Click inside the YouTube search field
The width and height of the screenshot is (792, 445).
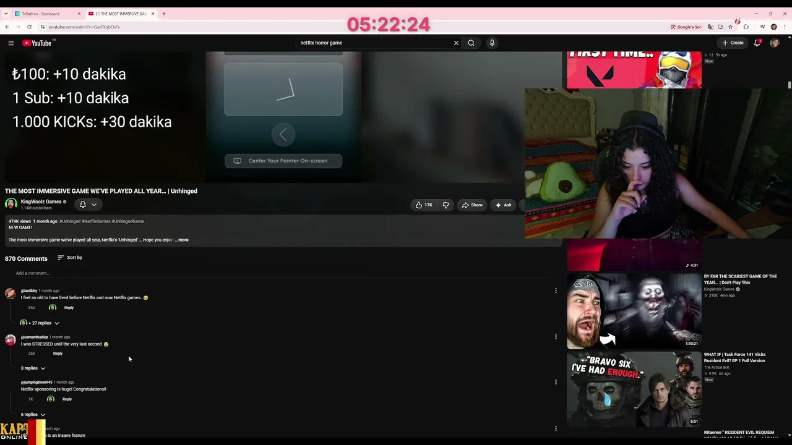[374, 43]
